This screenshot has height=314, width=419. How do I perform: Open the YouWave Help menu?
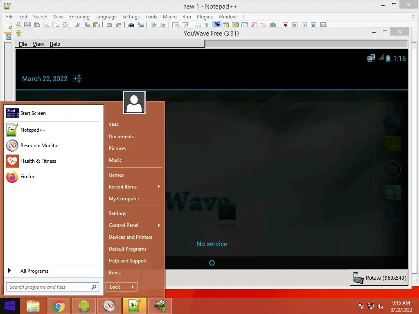[x=55, y=44]
